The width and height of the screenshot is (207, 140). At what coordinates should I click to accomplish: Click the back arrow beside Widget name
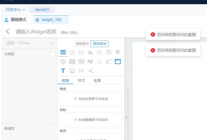pyautogui.click(x=8, y=32)
